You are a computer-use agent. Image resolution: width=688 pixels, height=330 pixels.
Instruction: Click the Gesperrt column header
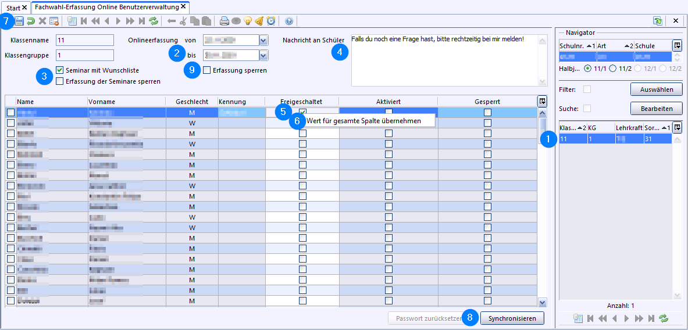pyautogui.click(x=487, y=101)
